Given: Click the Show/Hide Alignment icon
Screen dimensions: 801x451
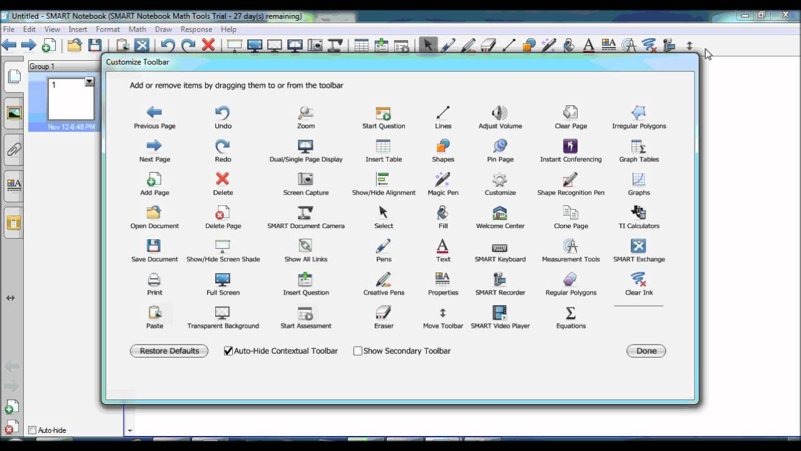Looking at the screenshot, I should (x=383, y=179).
